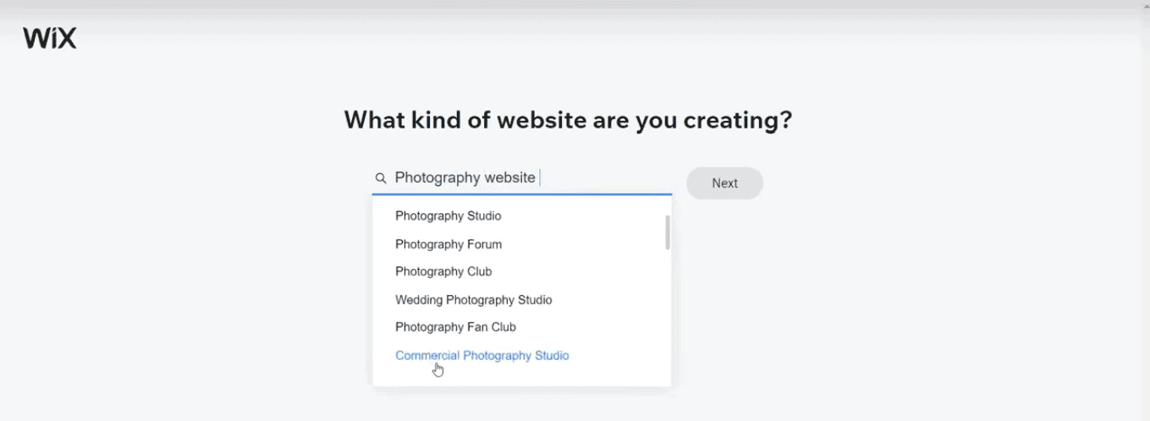This screenshot has width=1150, height=421.
Task: Click the word 'Photography' in search field
Action: (x=428, y=178)
